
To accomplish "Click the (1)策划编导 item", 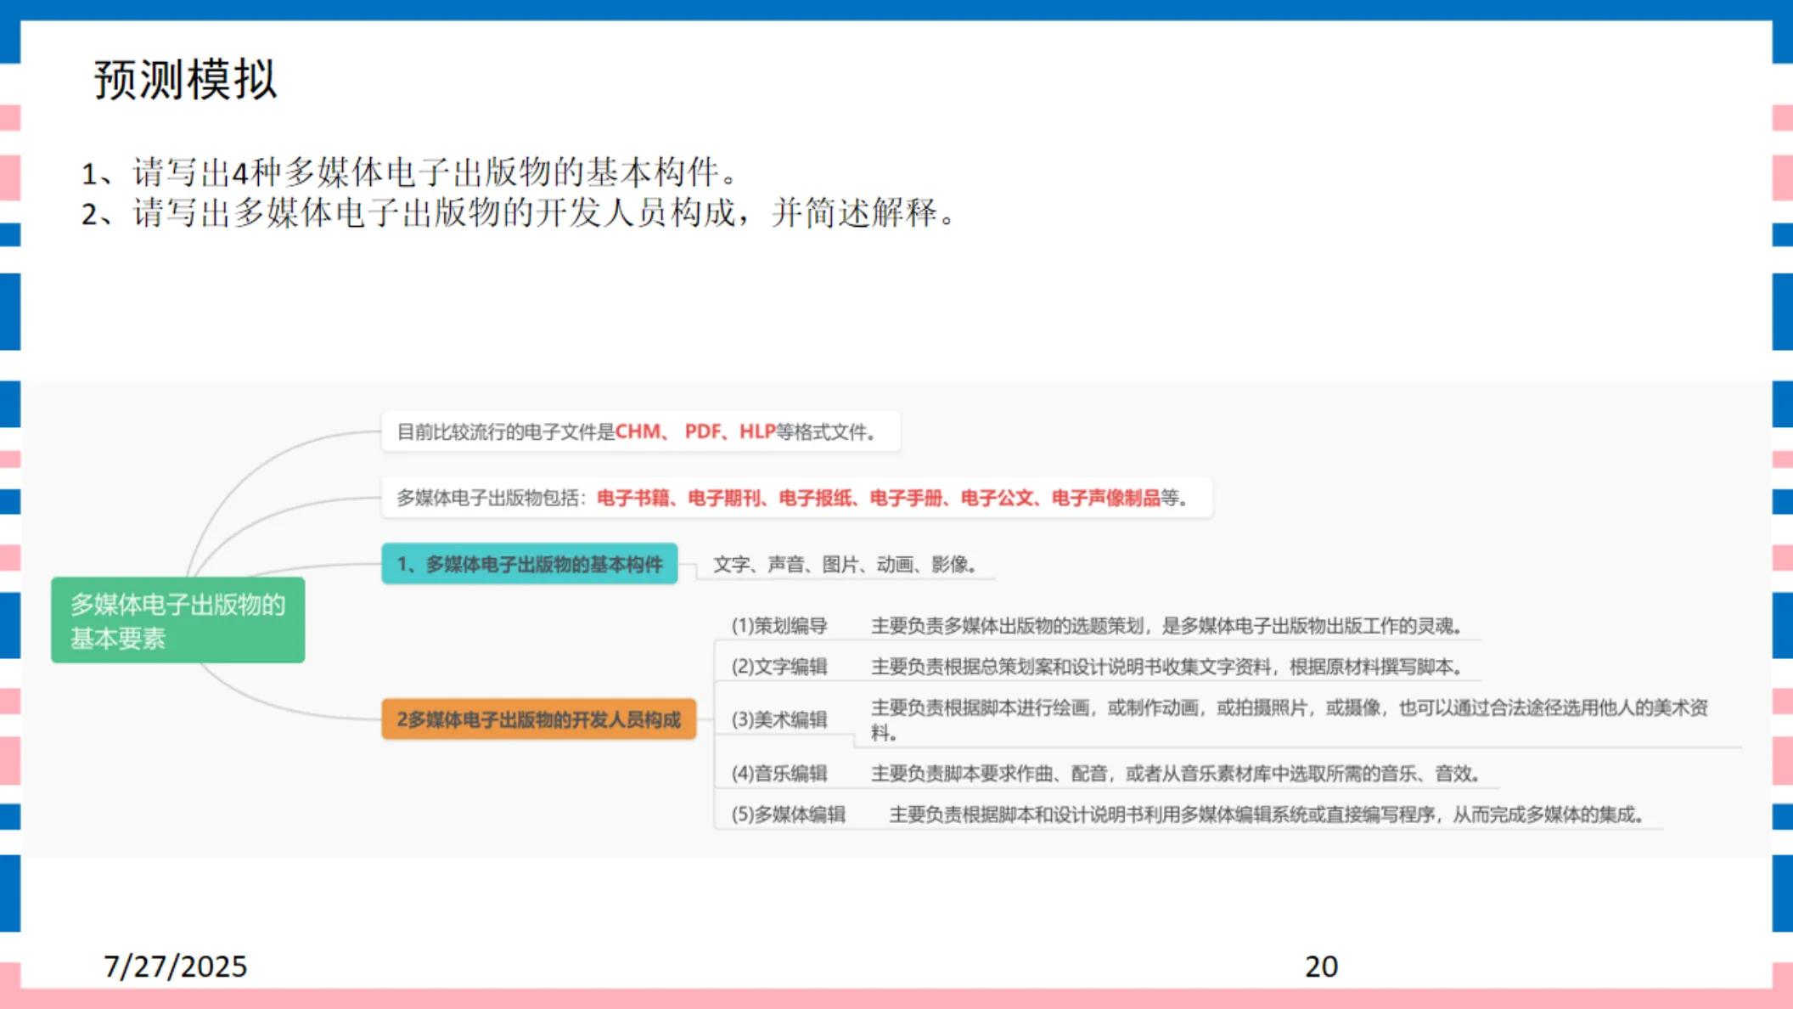I will pyautogui.click(x=779, y=626).
